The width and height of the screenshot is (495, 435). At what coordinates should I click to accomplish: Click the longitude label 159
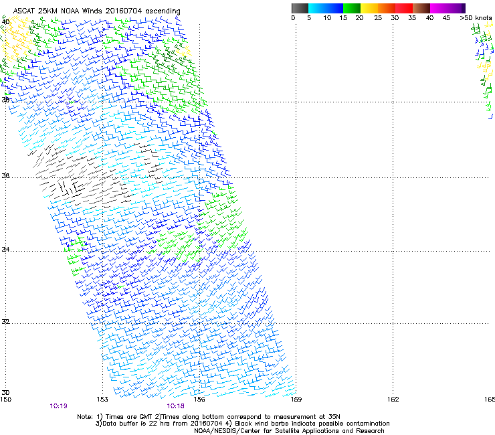tap(296, 400)
